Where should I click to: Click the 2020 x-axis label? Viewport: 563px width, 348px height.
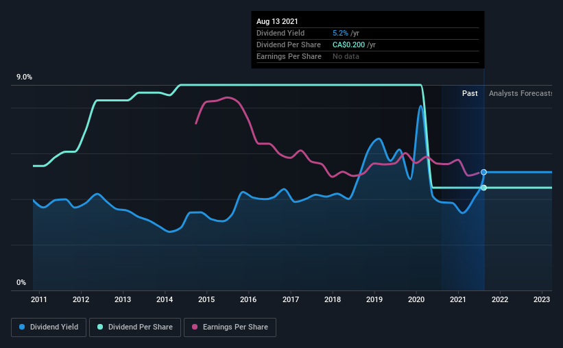coord(416,299)
